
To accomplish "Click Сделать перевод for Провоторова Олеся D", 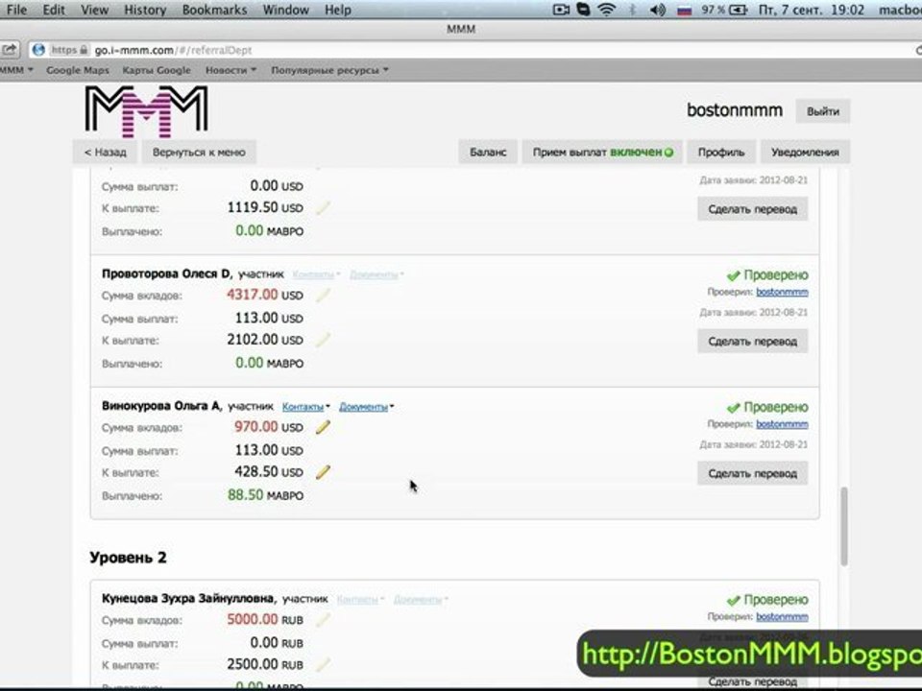I will point(753,342).
